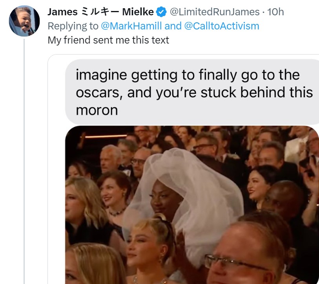This screenshot has height=284, width=319.
Task: Click the gray text message bubble
Action: pos(192,92)
